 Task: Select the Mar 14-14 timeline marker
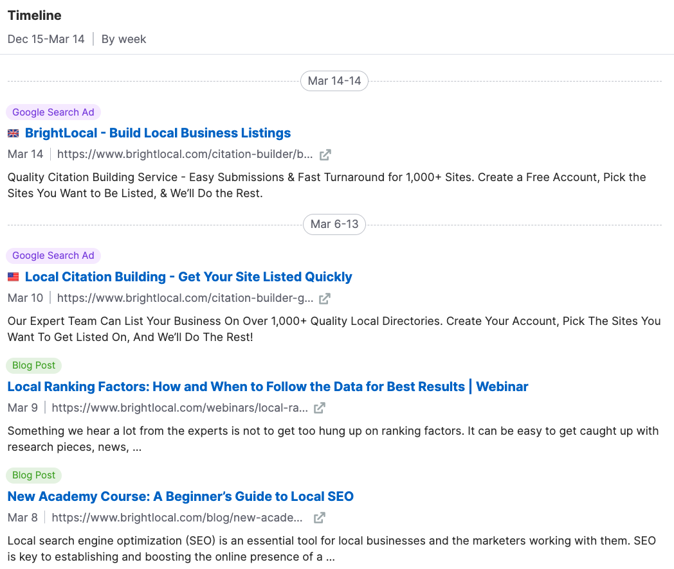(x=334, y=81)
